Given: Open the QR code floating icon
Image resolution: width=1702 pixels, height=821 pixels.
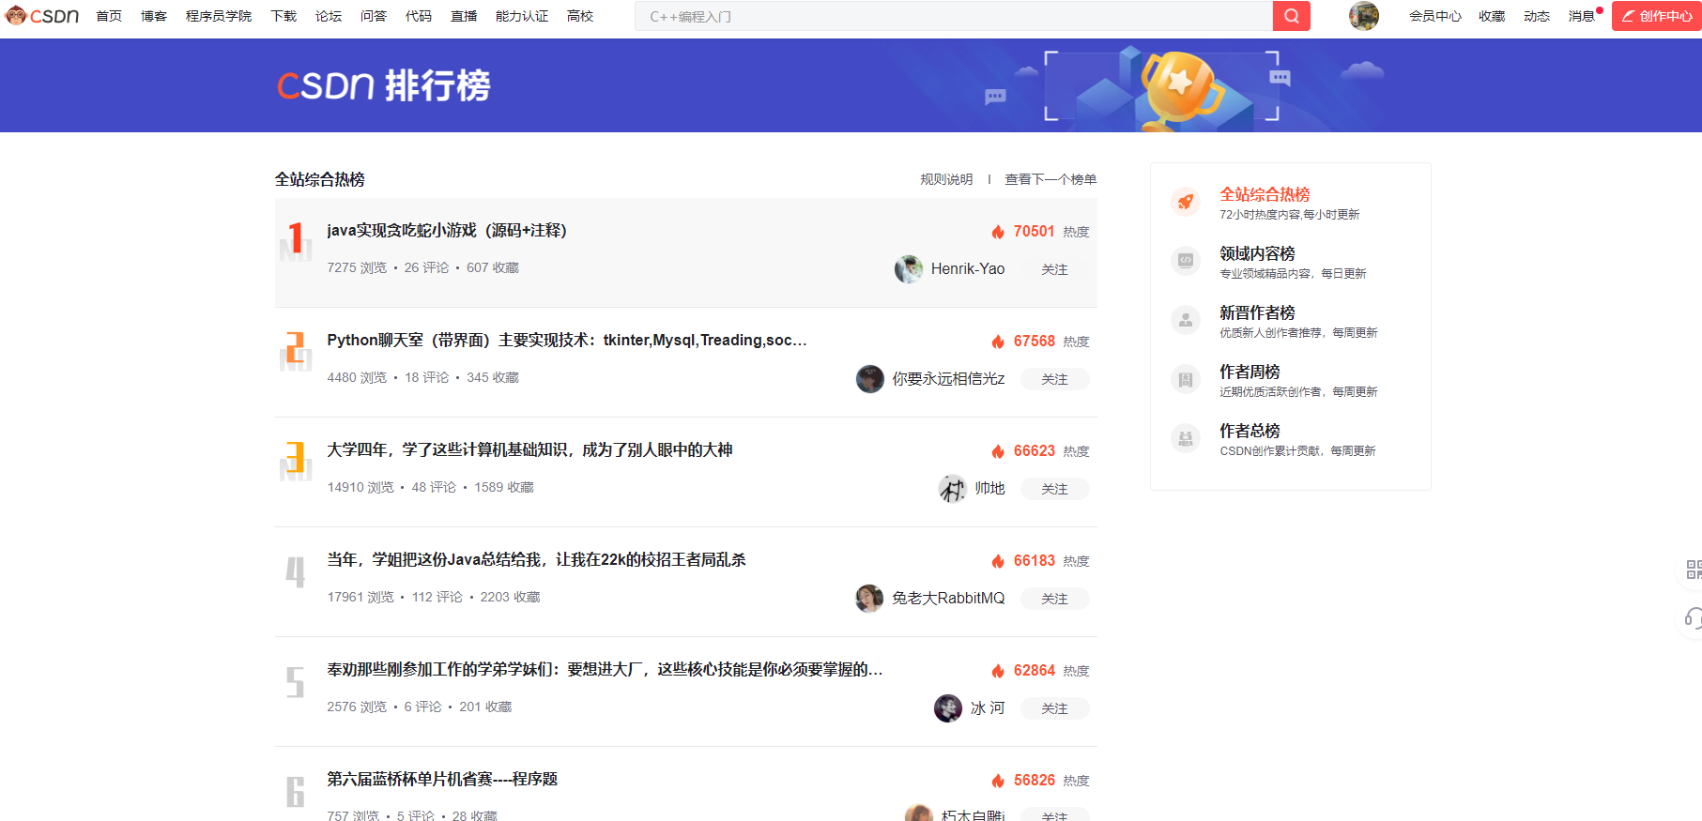Looking at the screenshot, I should click(x=1693, y=570).
